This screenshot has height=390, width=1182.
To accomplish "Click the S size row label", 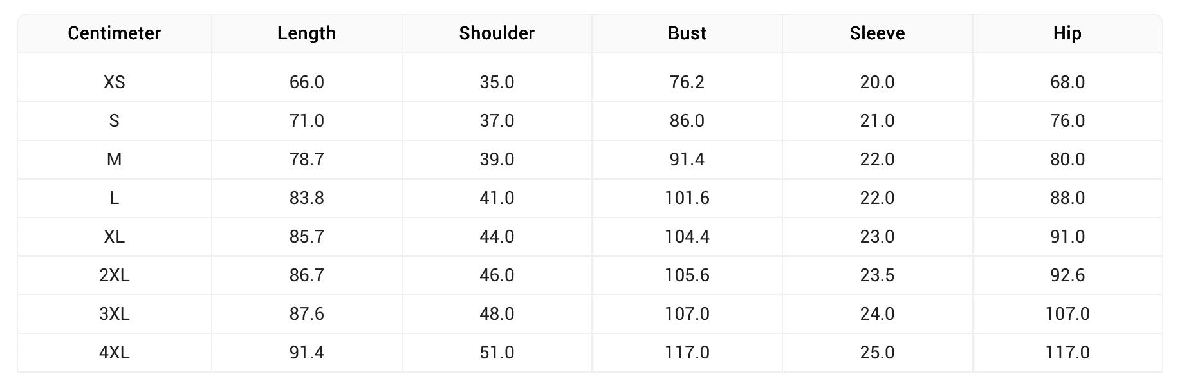I will pos(114,121).
